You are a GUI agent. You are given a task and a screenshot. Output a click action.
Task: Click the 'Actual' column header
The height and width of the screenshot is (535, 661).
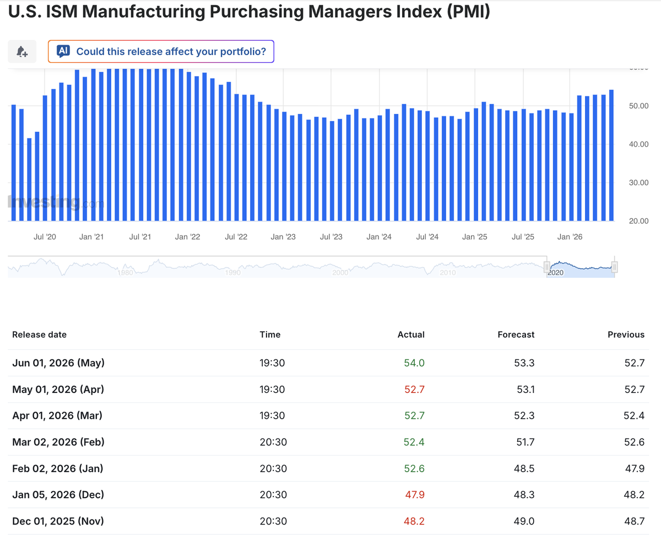point(411,334)
